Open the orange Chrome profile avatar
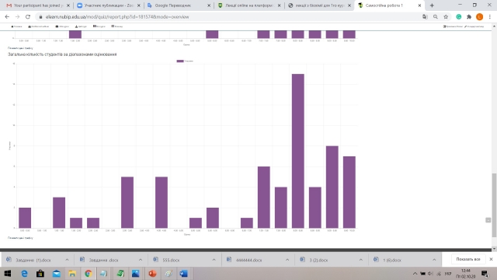The height and width of the screenshot is (280, 497). tap(480, 17)
